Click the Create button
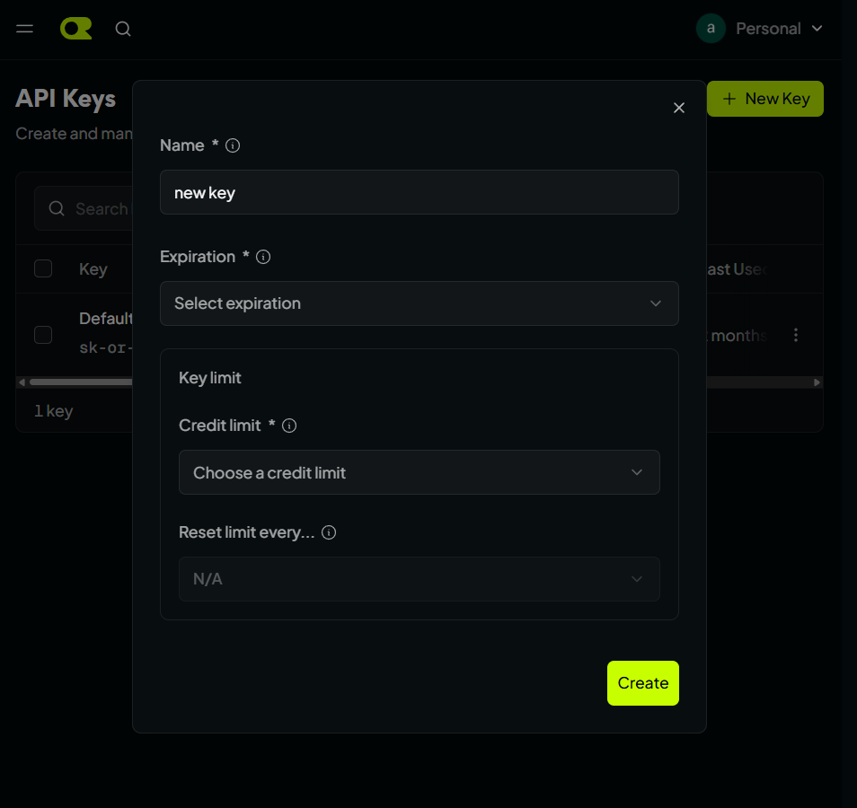857x808 pixels. [643, 683]
